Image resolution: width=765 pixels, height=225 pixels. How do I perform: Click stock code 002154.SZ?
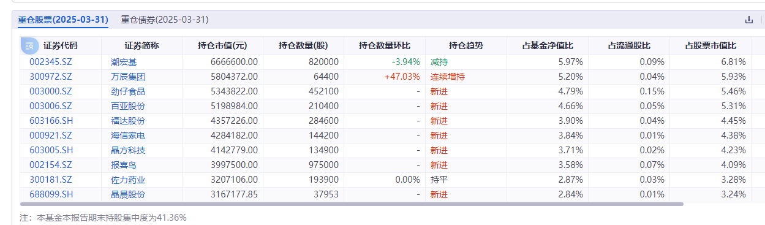(51, 165)
